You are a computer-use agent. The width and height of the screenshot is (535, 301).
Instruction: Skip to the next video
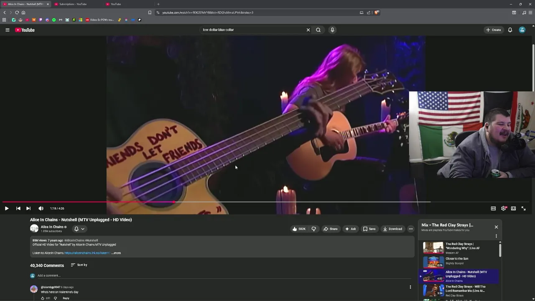point(28,208)
